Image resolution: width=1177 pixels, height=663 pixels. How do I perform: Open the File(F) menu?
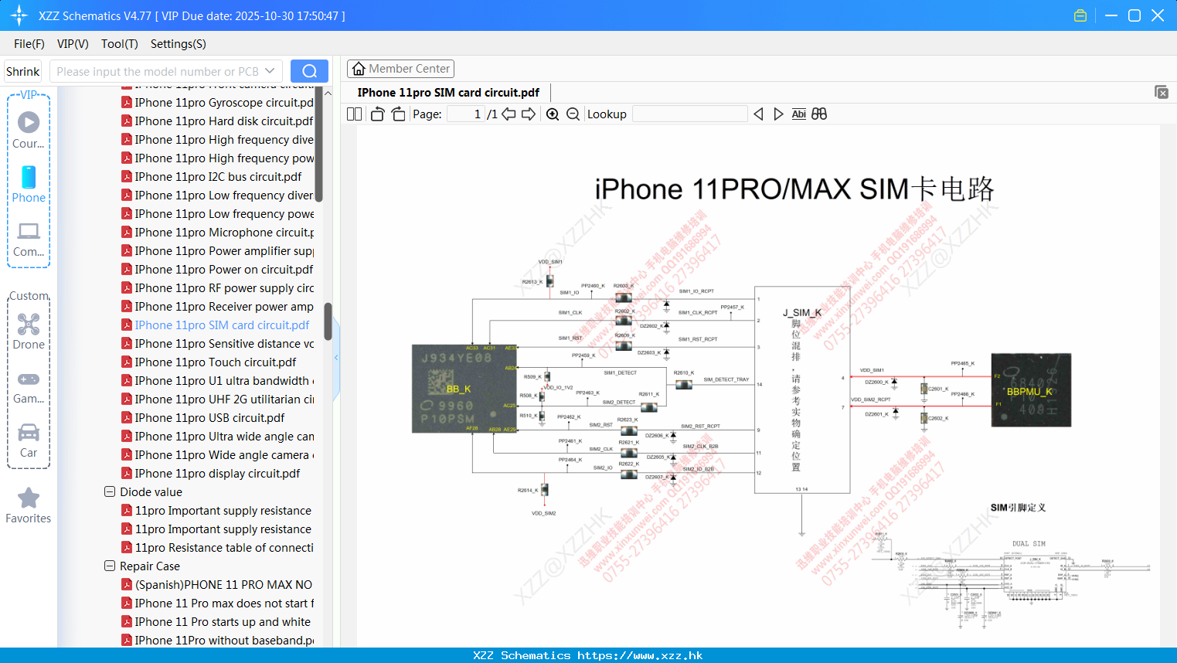29,44
